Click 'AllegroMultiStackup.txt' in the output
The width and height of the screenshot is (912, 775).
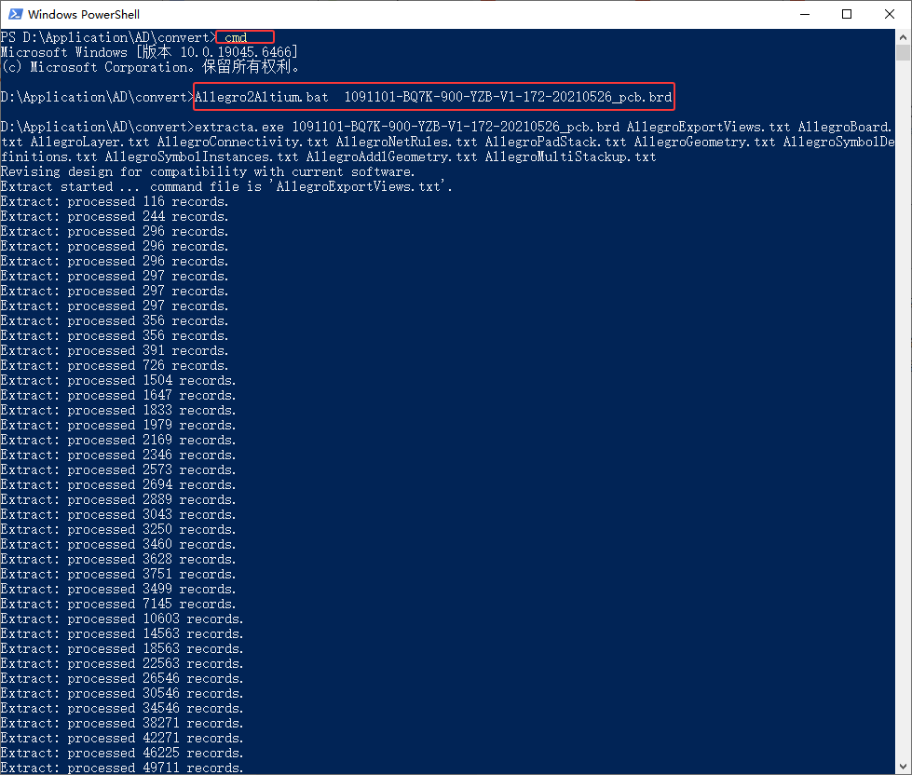click(570, 157)
